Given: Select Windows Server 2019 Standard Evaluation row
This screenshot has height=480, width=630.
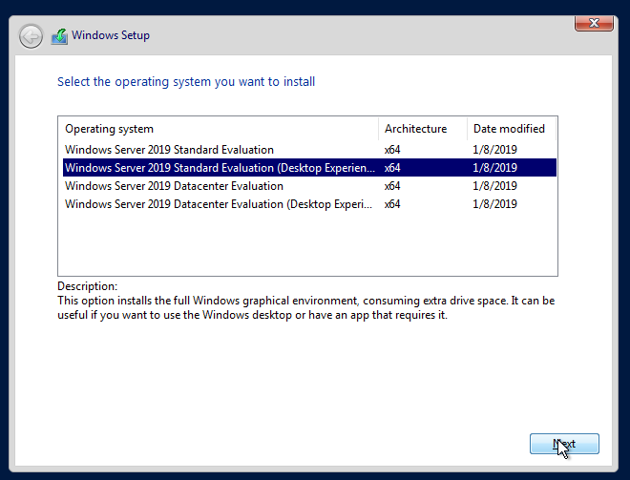Looking at the screenshot, I should pos(309,150).
